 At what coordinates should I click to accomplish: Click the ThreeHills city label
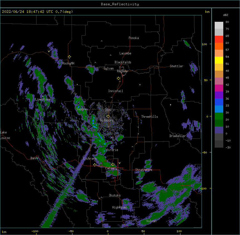[x=150, y=117]
